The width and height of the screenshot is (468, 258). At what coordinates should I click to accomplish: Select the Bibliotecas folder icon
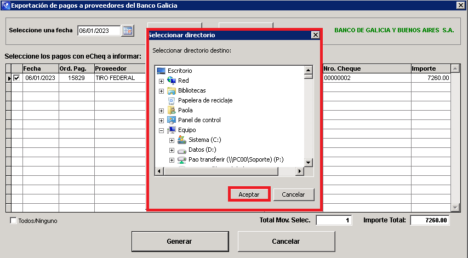[172, 90]
